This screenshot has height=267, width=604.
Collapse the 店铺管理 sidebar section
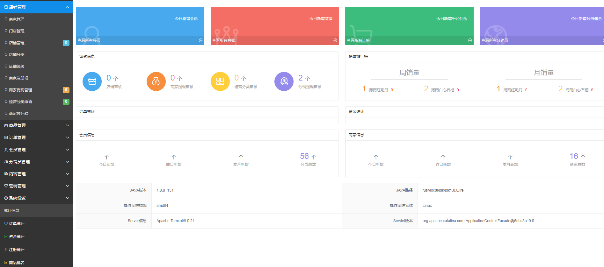(x=67, y=7)
